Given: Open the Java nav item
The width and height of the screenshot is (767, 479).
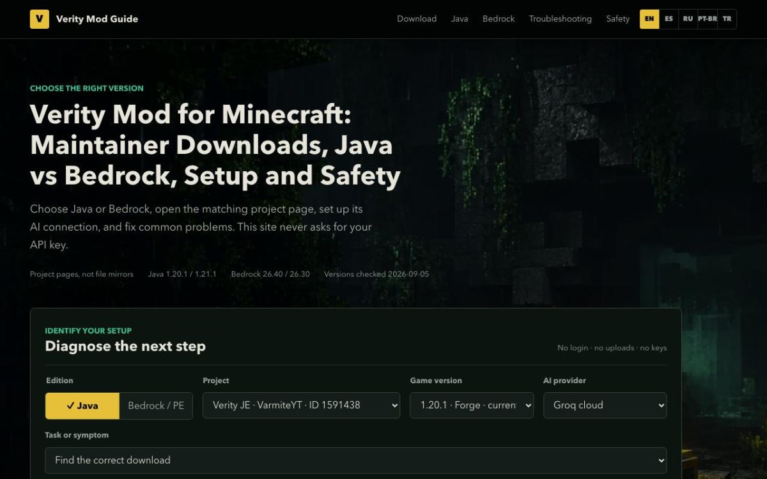Looking at the screenshot, I should pyautogui.click(x=460, y=19).
